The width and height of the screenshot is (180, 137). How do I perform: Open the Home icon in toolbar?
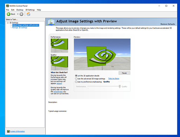pos(28,14)
